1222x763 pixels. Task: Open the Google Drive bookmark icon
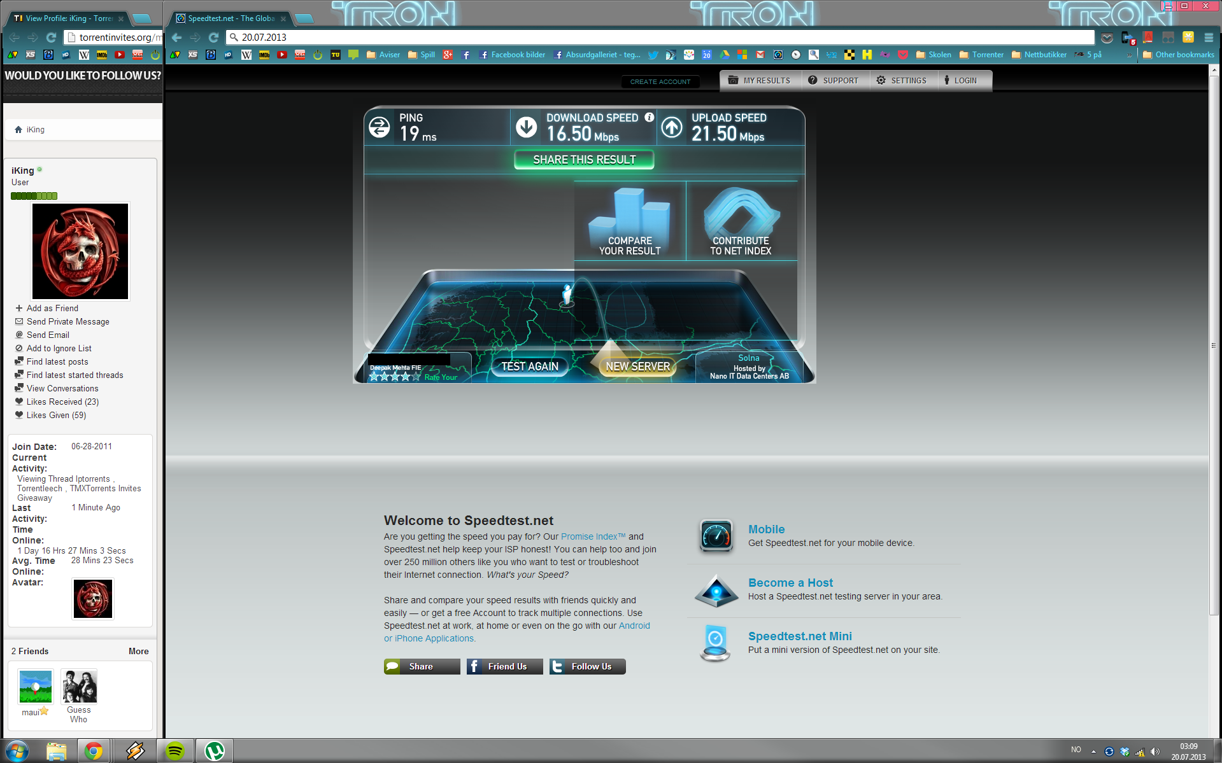pyautogui.click(x=724, y=55)
